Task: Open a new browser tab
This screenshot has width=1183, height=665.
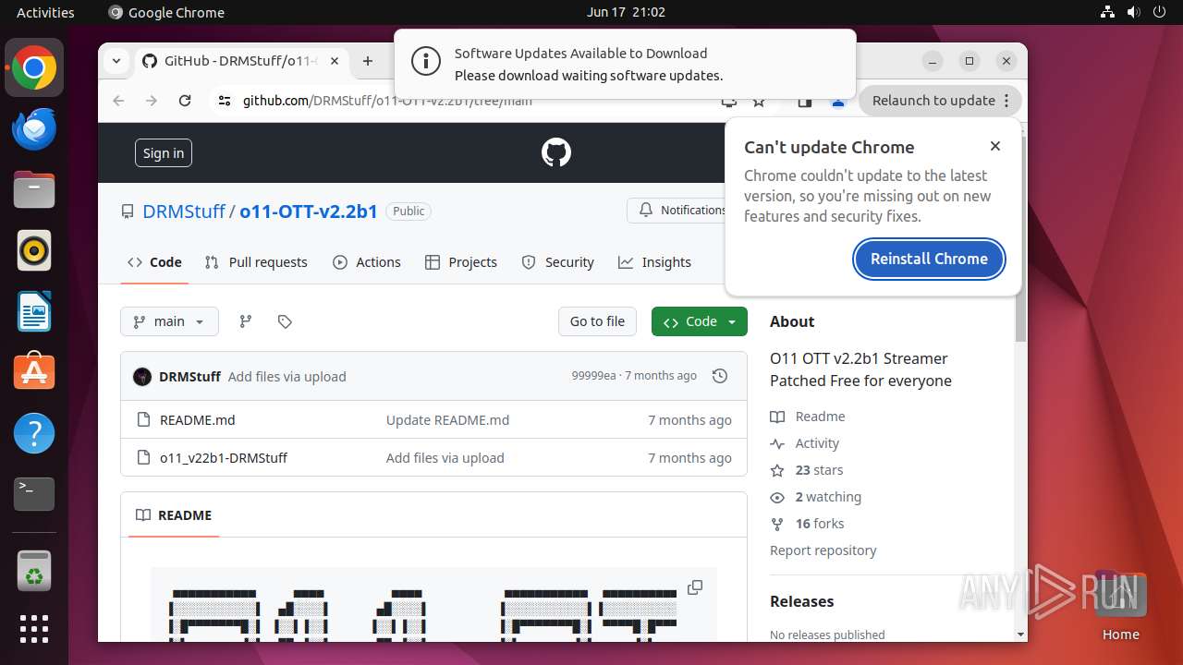Action: pyautogui.click(x=368, y=61)
